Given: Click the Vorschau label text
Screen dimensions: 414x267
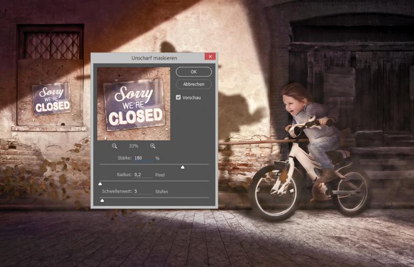Looking at the screenshot, I should 191,98.
